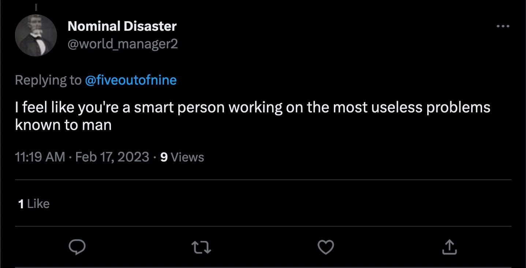Screen dimensions: 526x268
Task: Click the @world_manager2 handle
Action: (123, 44)
